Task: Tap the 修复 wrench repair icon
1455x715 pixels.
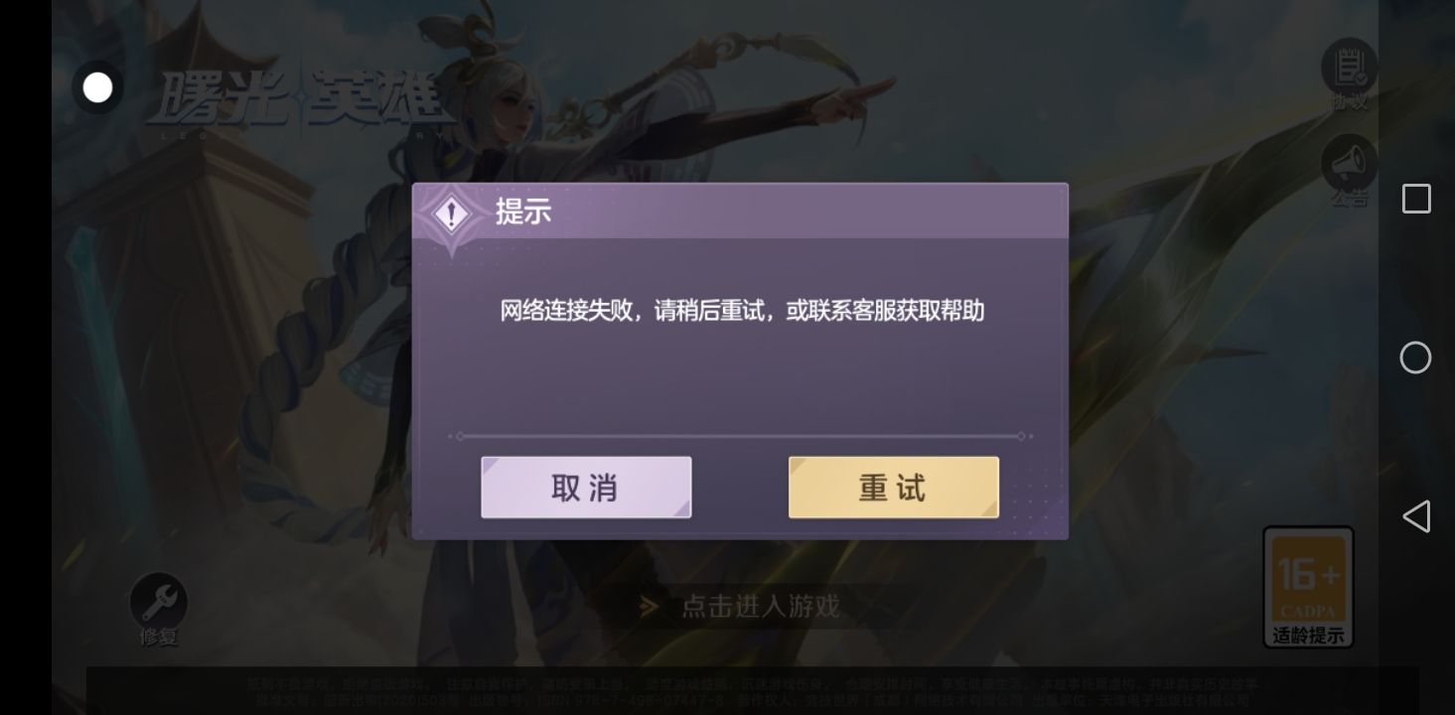Action: coord(158,609)
